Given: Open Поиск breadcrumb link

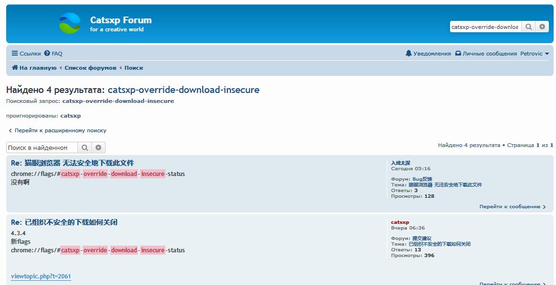Looking at the screenshot, I should 134,68.
